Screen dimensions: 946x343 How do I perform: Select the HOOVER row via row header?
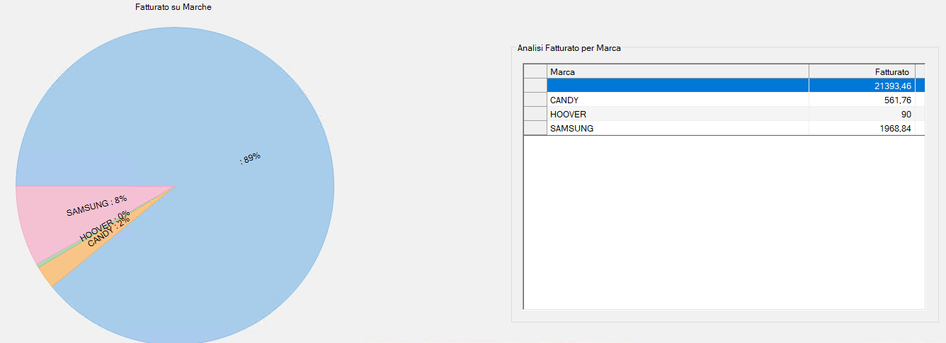click(x=535, y=115)
